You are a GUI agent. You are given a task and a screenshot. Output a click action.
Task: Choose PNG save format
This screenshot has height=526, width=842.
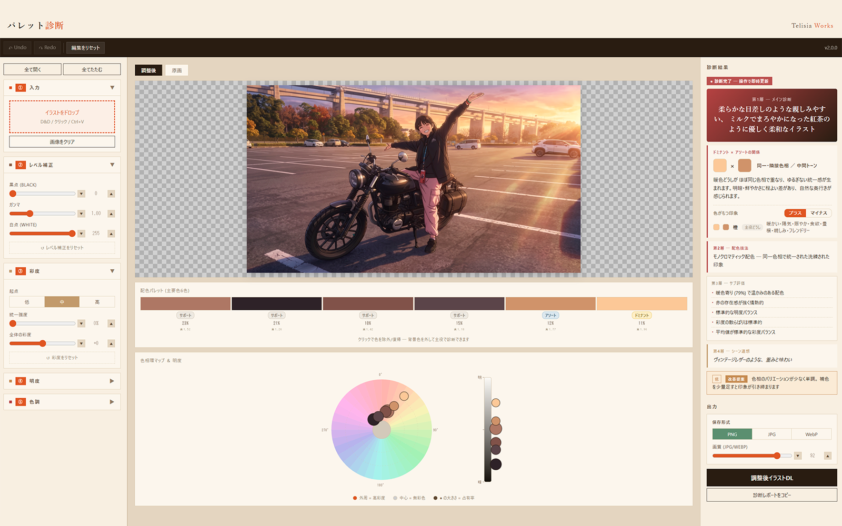click(732, 434)
